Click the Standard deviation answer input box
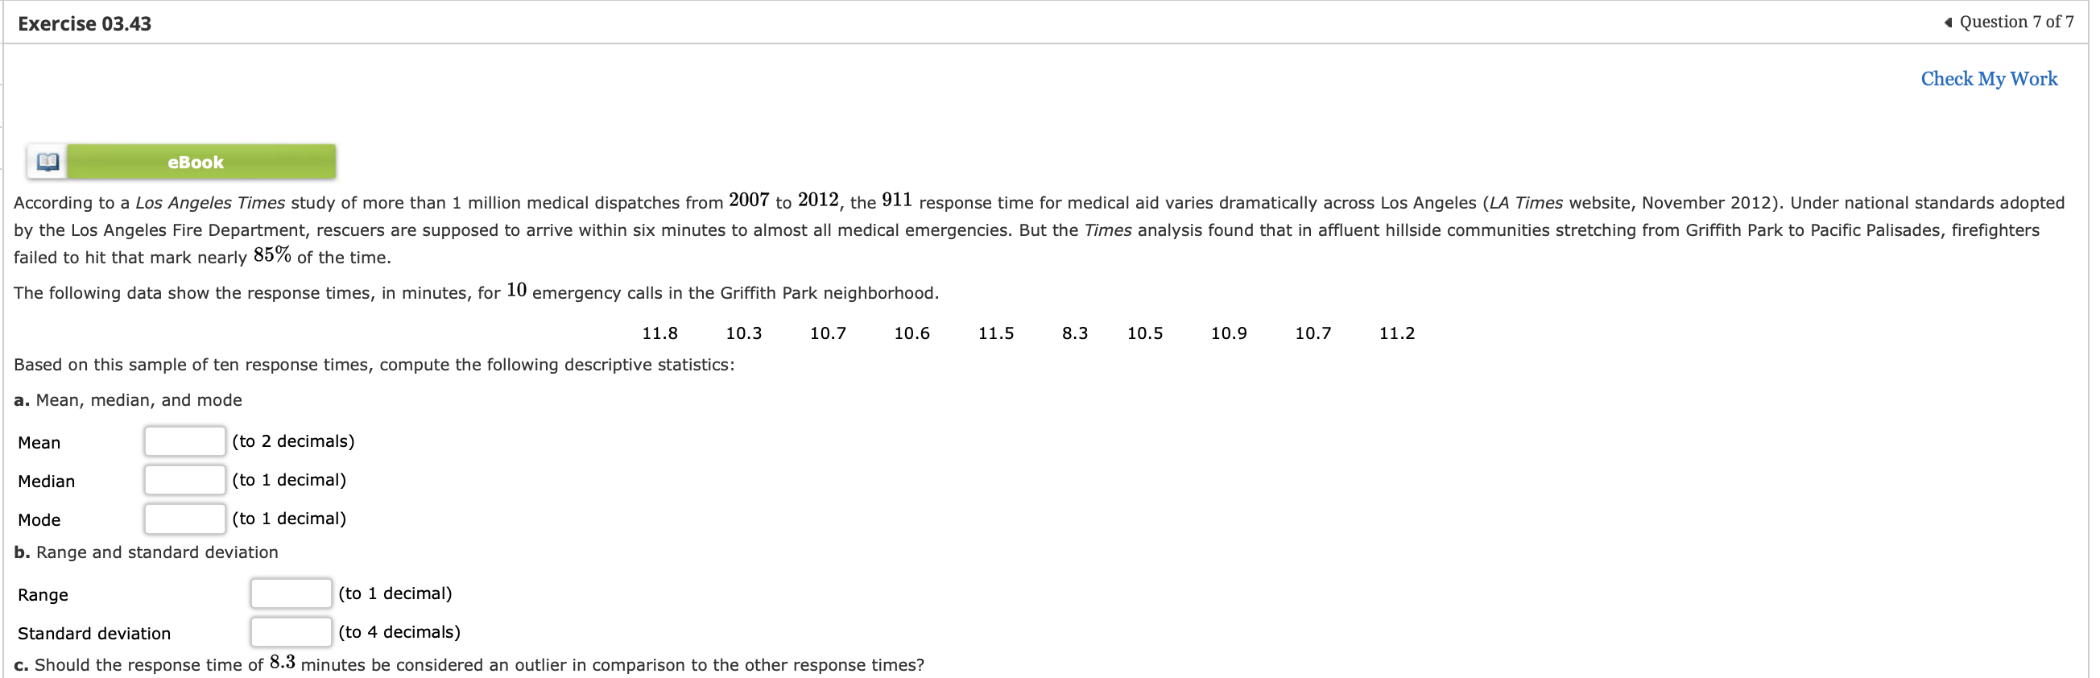2100x678 pixels. [290, 631]
